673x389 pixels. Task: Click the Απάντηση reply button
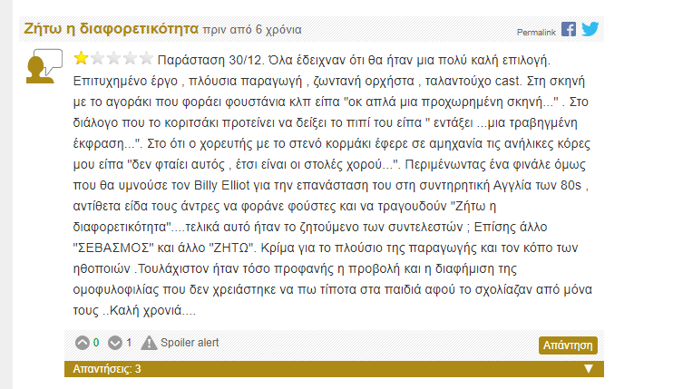point(568,345)
